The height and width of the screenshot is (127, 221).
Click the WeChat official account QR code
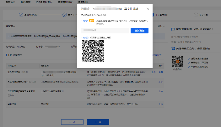coord(178,61)
